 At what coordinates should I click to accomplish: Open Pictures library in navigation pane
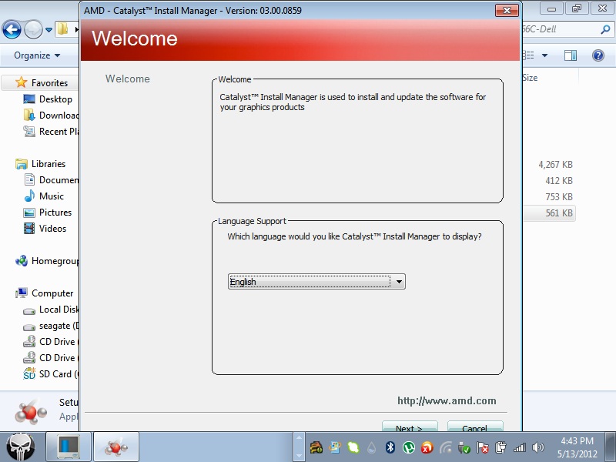pyautogui.click(x=55, y=213)
